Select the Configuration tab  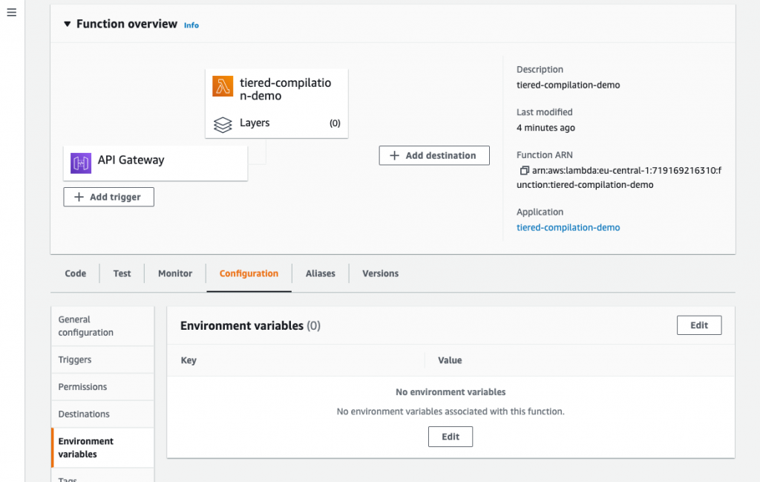coord(249,273)
